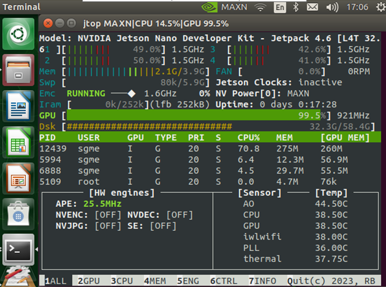The width and height of the screenshot is (386, 287).
Task: Click the [HW engines] panel title
Action: point(122,193)
